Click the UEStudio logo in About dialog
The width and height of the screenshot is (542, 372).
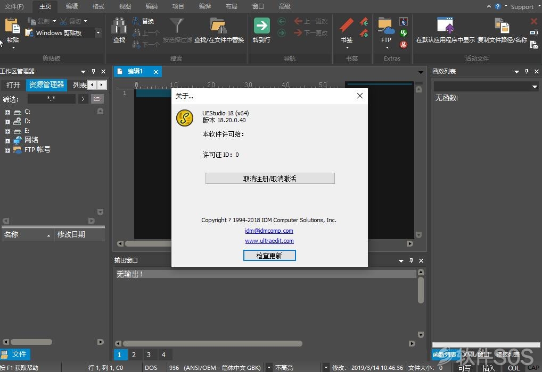pyautogui.click(x=185, y=118)
